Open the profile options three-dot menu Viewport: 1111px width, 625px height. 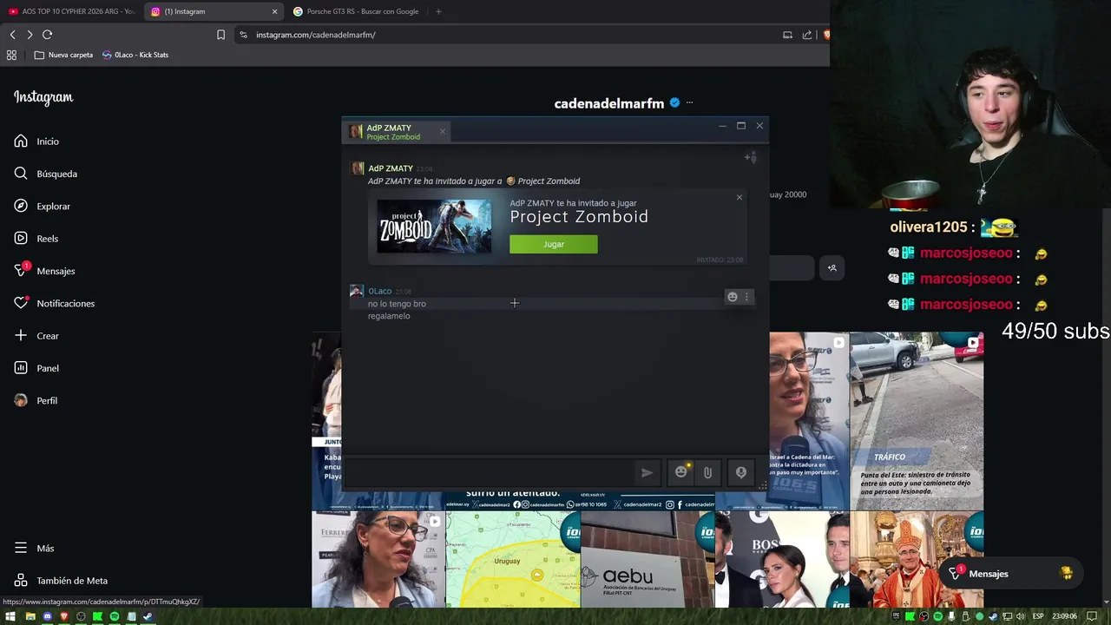(690, 102)
